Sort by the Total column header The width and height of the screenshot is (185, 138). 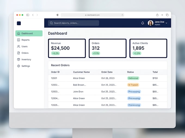155,72
